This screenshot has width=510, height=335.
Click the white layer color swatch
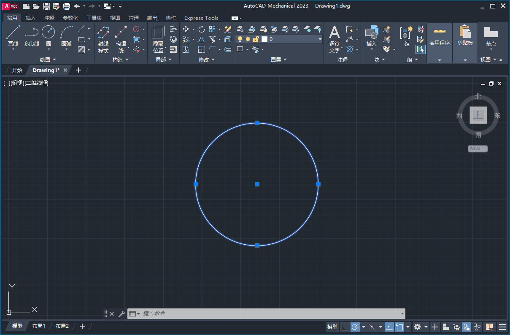(264, 39)
